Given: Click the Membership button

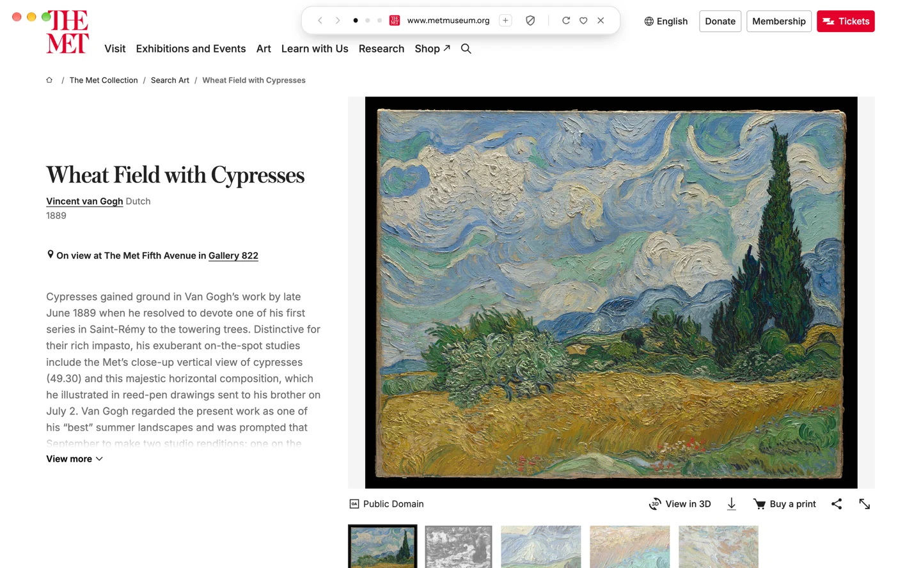Looking at the screenshot, I should [x=779, y=21].
